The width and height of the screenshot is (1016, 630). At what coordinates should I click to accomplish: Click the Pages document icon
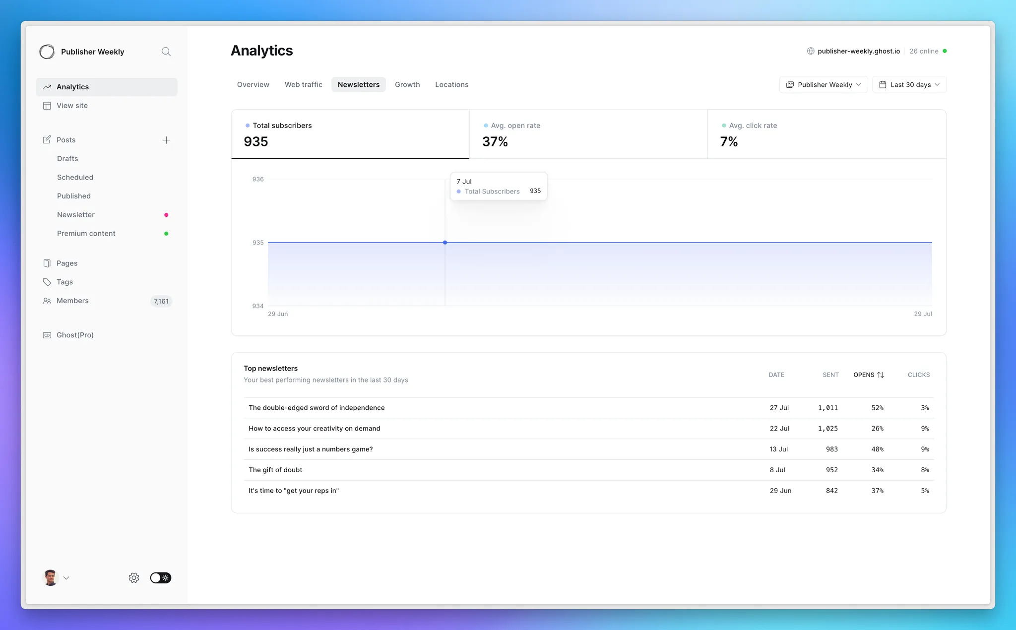(47, 263)
